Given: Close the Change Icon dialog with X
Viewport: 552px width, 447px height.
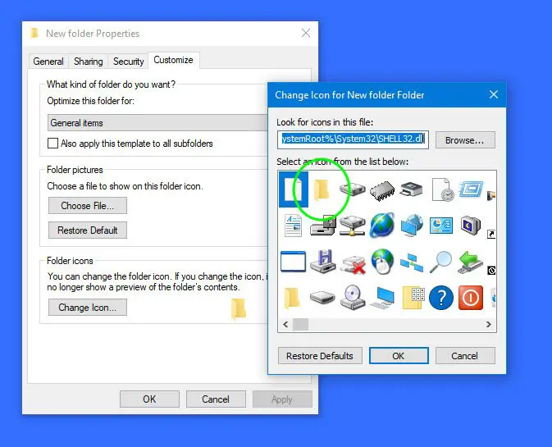Looking at the screenshot, I should click(494, 94).
